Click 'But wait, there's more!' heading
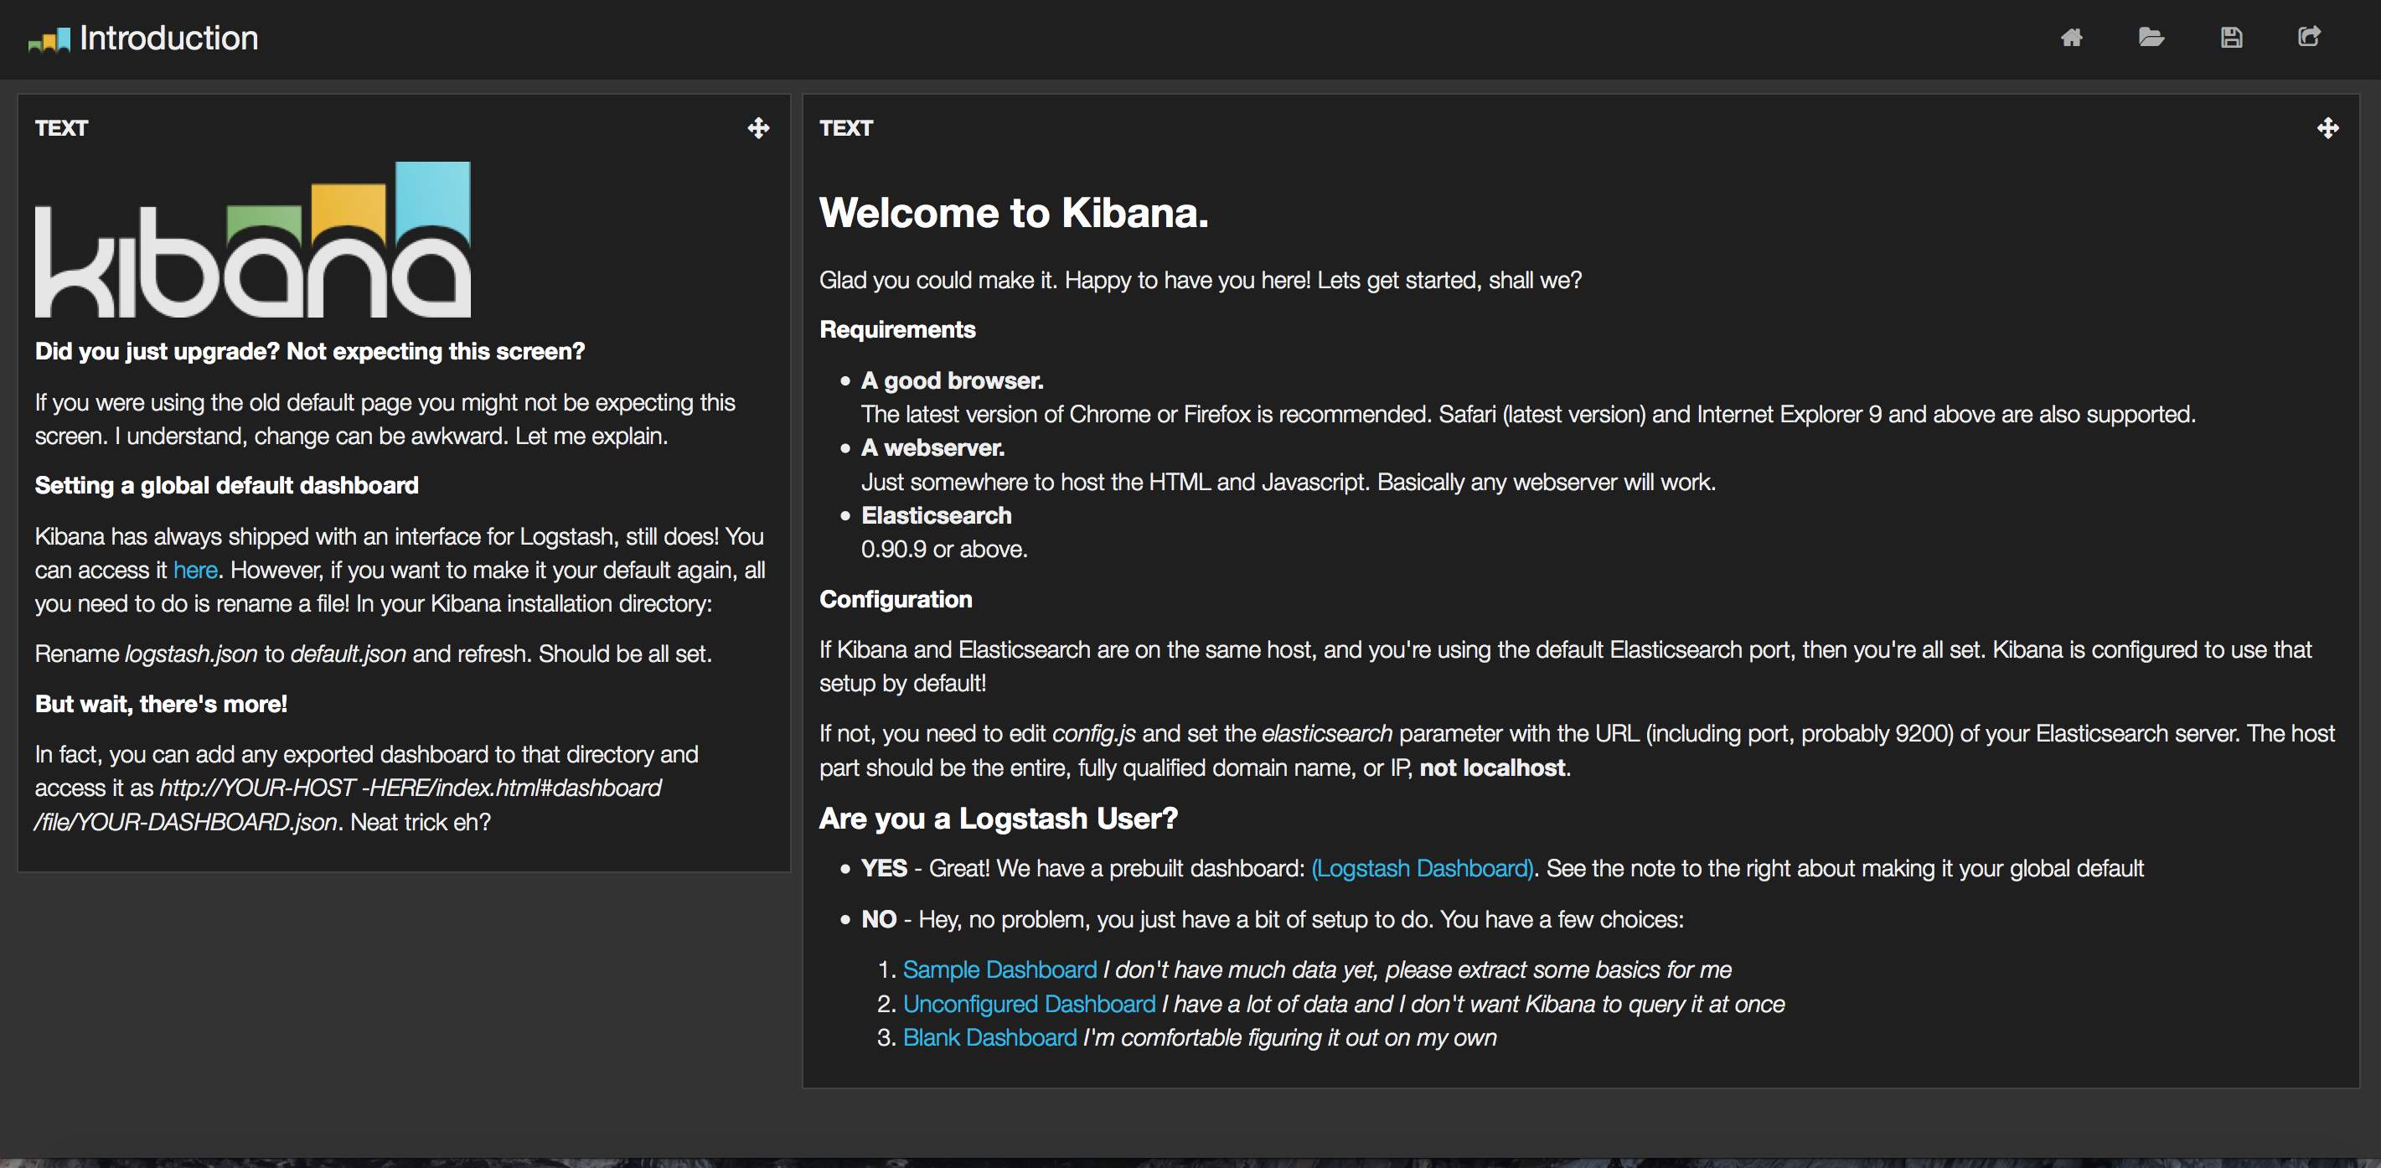The image size is (2381, 1168). [x=161, y=705]
